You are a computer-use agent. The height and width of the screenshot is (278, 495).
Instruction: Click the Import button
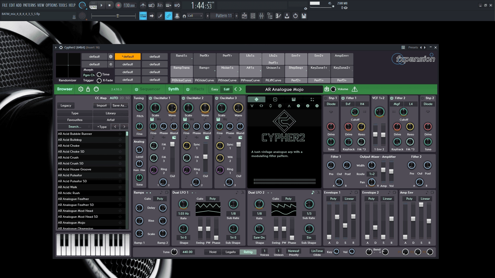coord(102,106)
